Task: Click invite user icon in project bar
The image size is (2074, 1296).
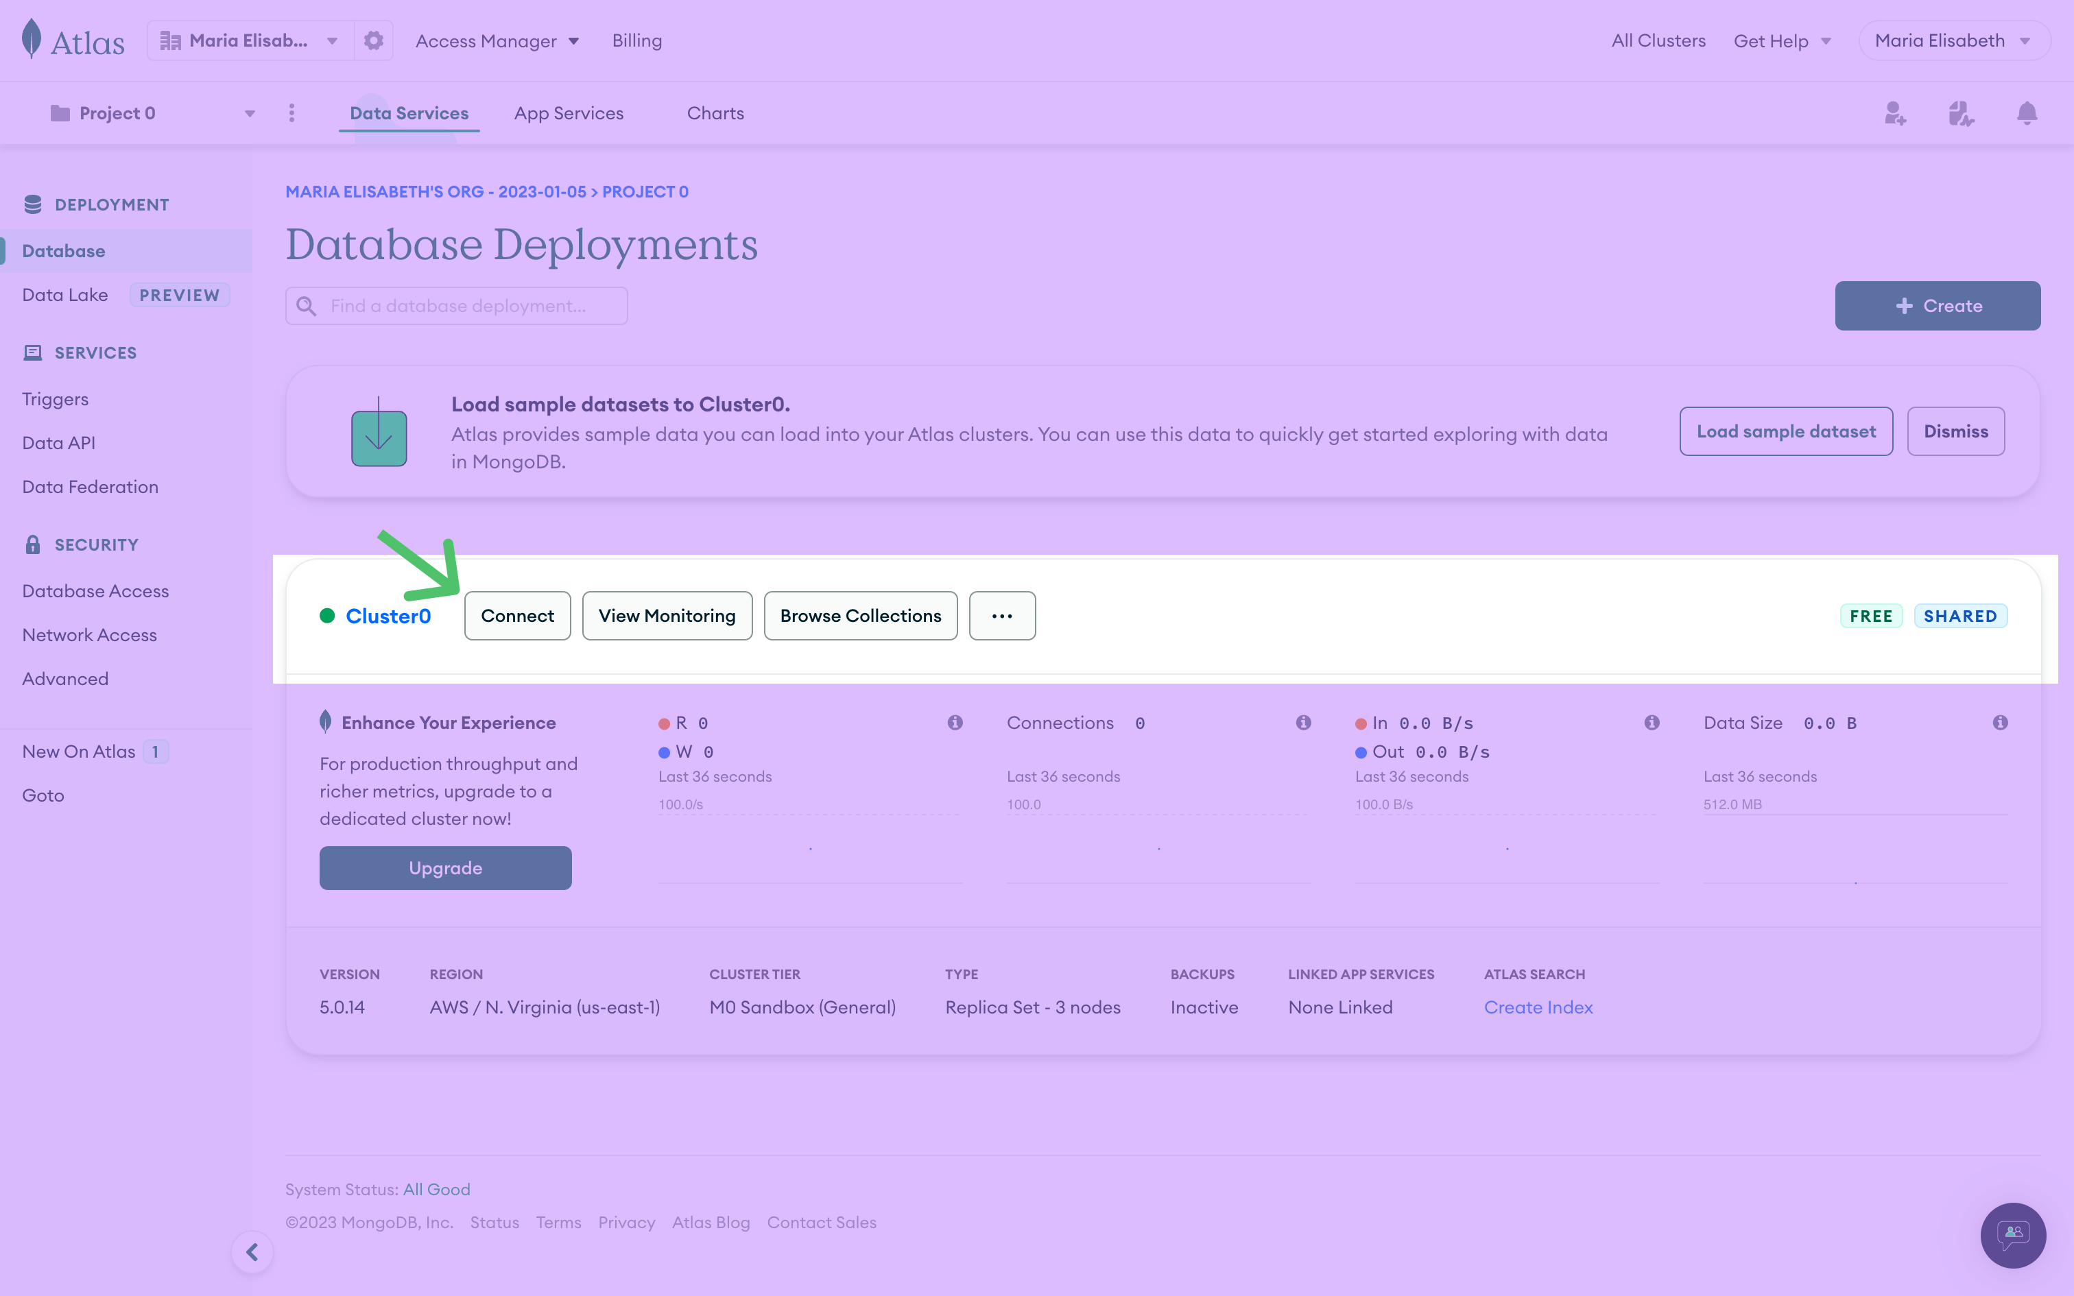Action: 1895,113
